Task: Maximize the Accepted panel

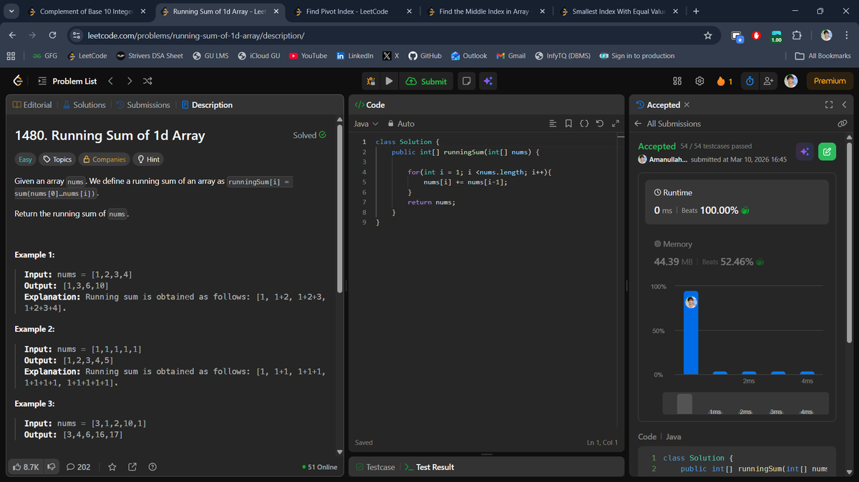Action: 829,105
